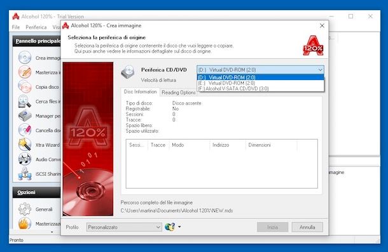Select the Cancella disco eraser icon

25,130
